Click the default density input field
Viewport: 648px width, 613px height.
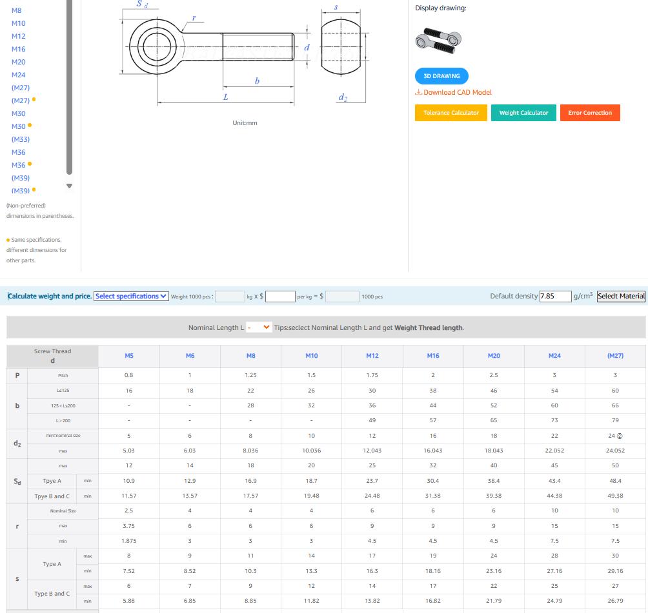[x=555, y=297]
